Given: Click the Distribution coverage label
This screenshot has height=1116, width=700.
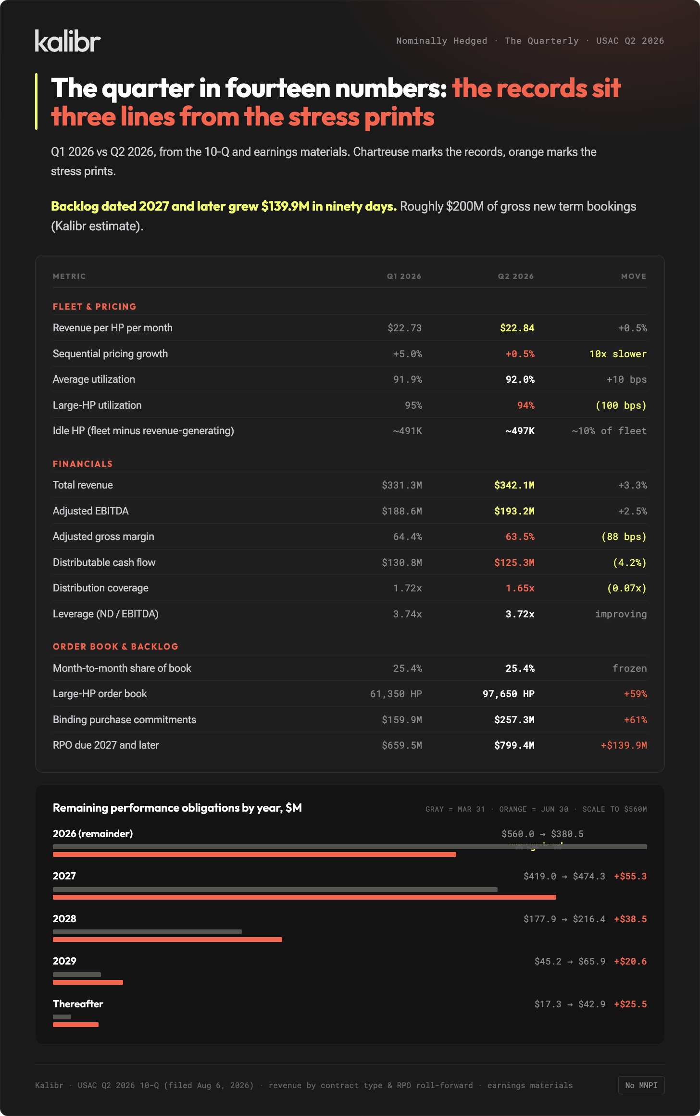Looking at the screenshot, I should click(100, 588).
